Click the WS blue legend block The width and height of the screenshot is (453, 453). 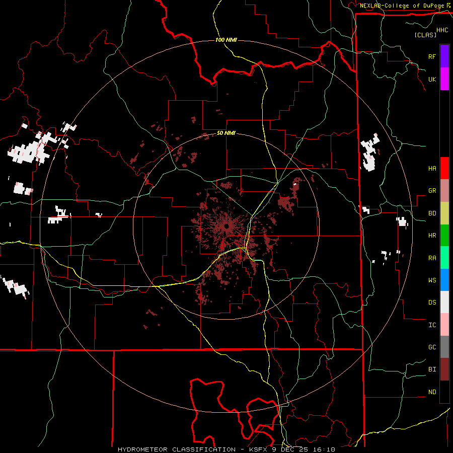click(444, 280)
